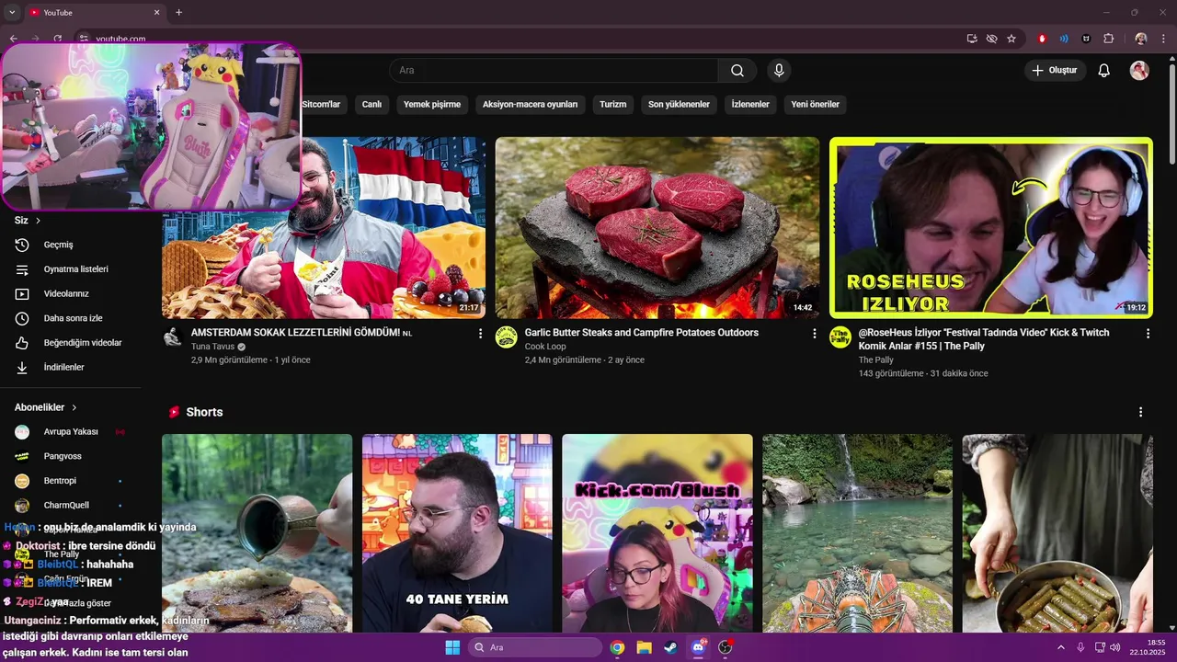Image resolution: width=1177 pixels, height=662 pixels.
Task: Click the crossed-eye icon in address bar
Action: point(991,39)
